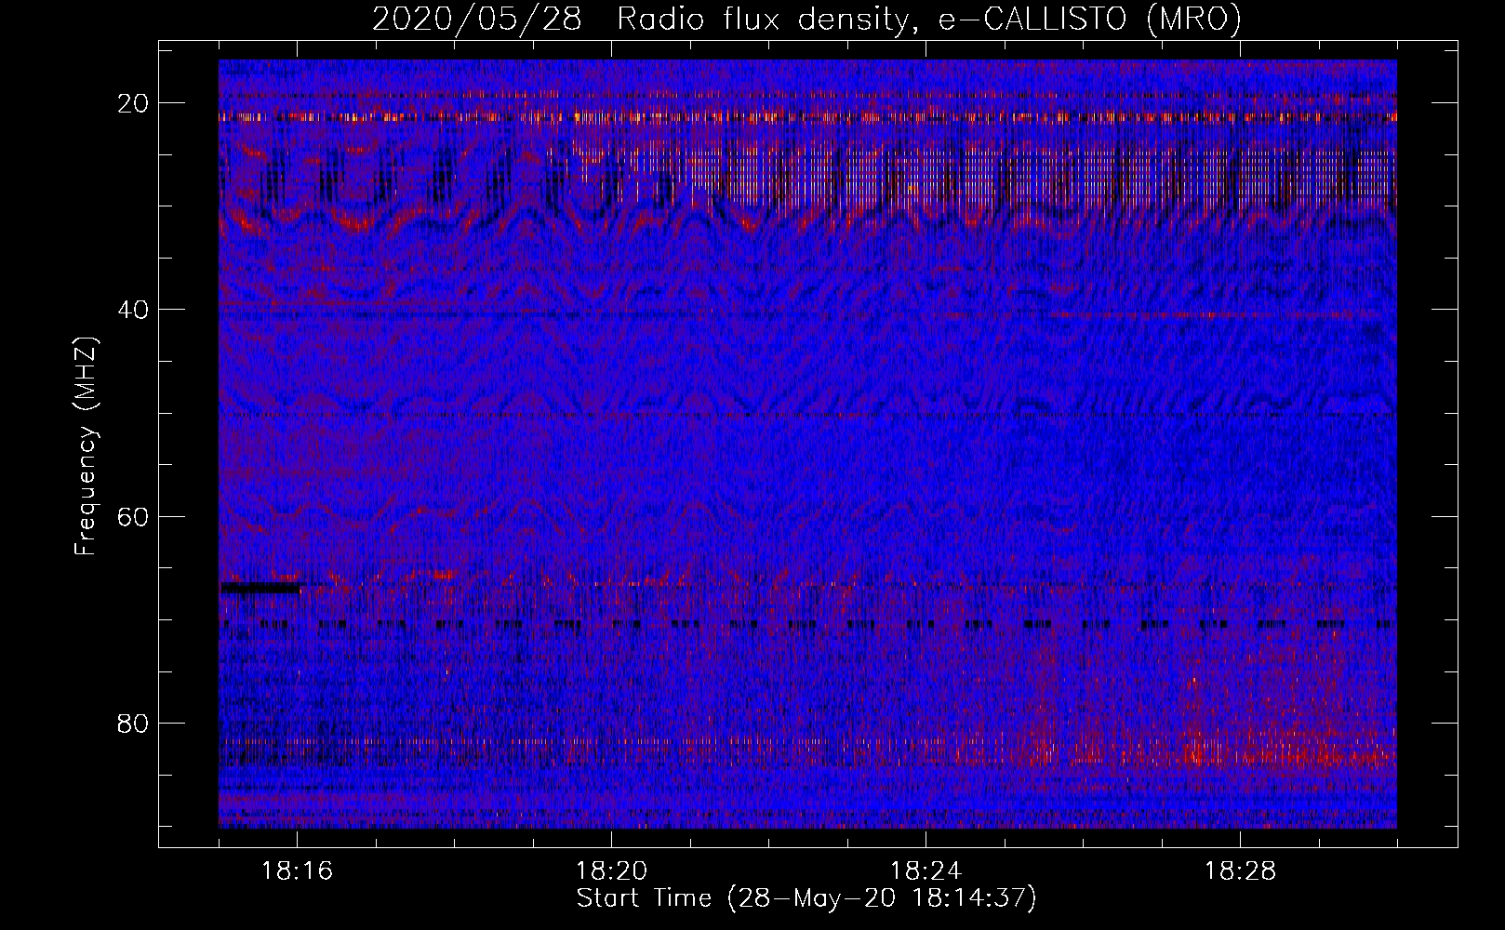Click the 18:24 time tick label
Image resolution: width=1505 pixels, height=930 pixels.
[926, 871]
